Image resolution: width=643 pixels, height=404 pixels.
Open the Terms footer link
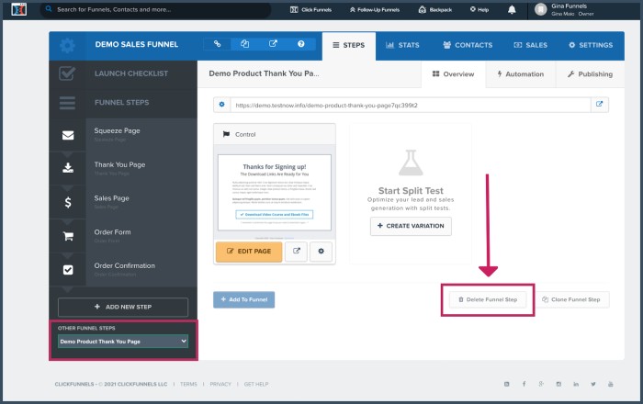188,384
